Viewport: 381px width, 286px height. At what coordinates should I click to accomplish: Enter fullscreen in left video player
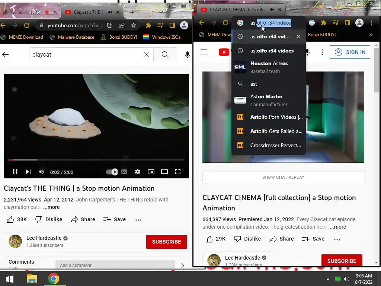pos(178,172)
